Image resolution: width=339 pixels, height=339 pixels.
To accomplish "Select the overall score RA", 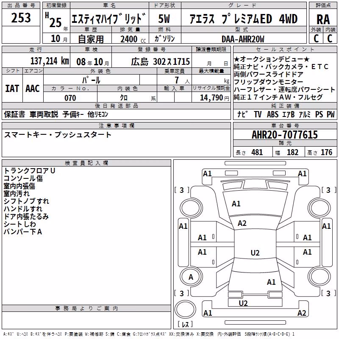I will (323, 19).
